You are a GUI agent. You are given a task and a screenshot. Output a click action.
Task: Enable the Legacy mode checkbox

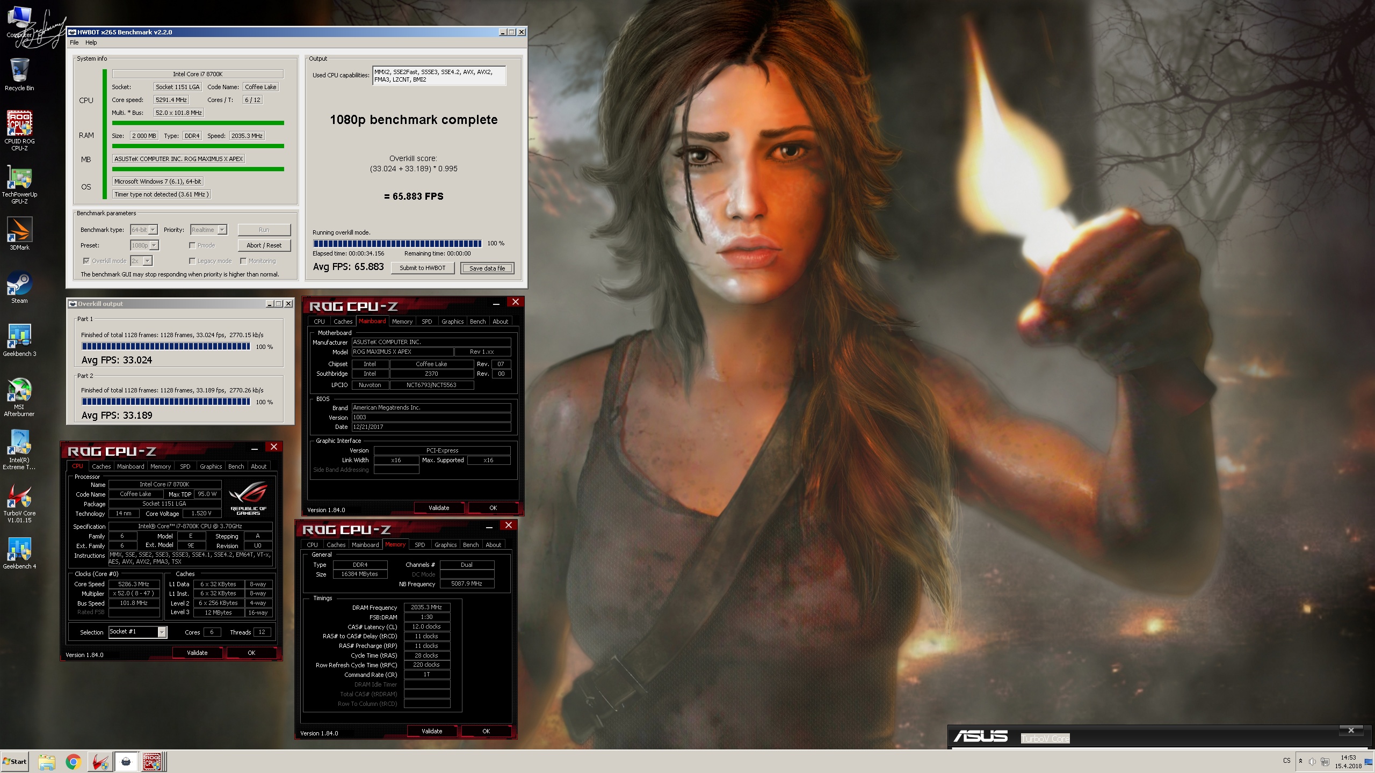coord(192,261)
